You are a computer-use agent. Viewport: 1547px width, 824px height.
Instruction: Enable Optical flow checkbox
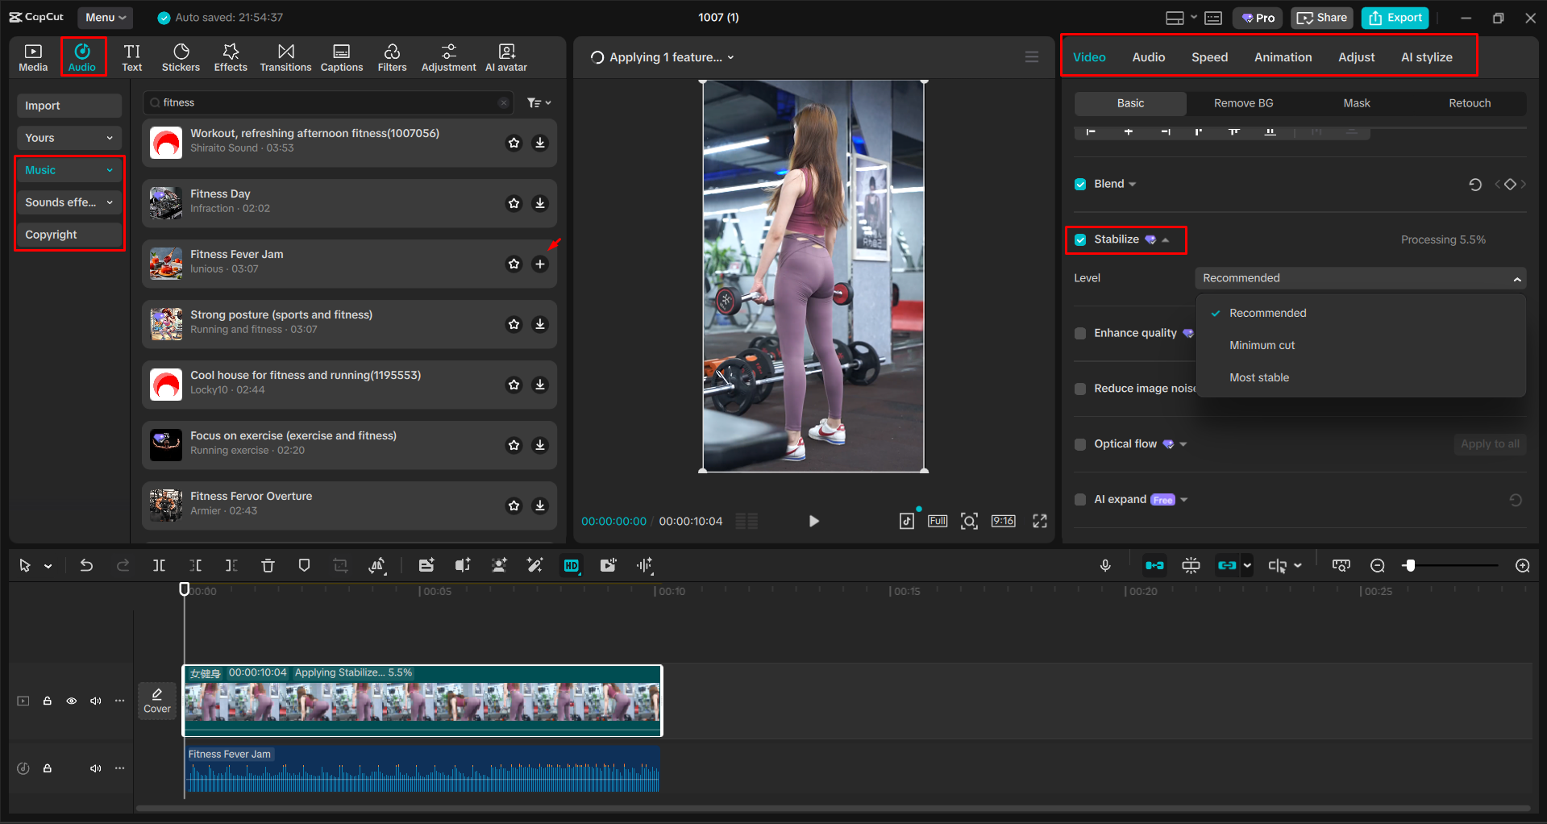click(1080, 444)
